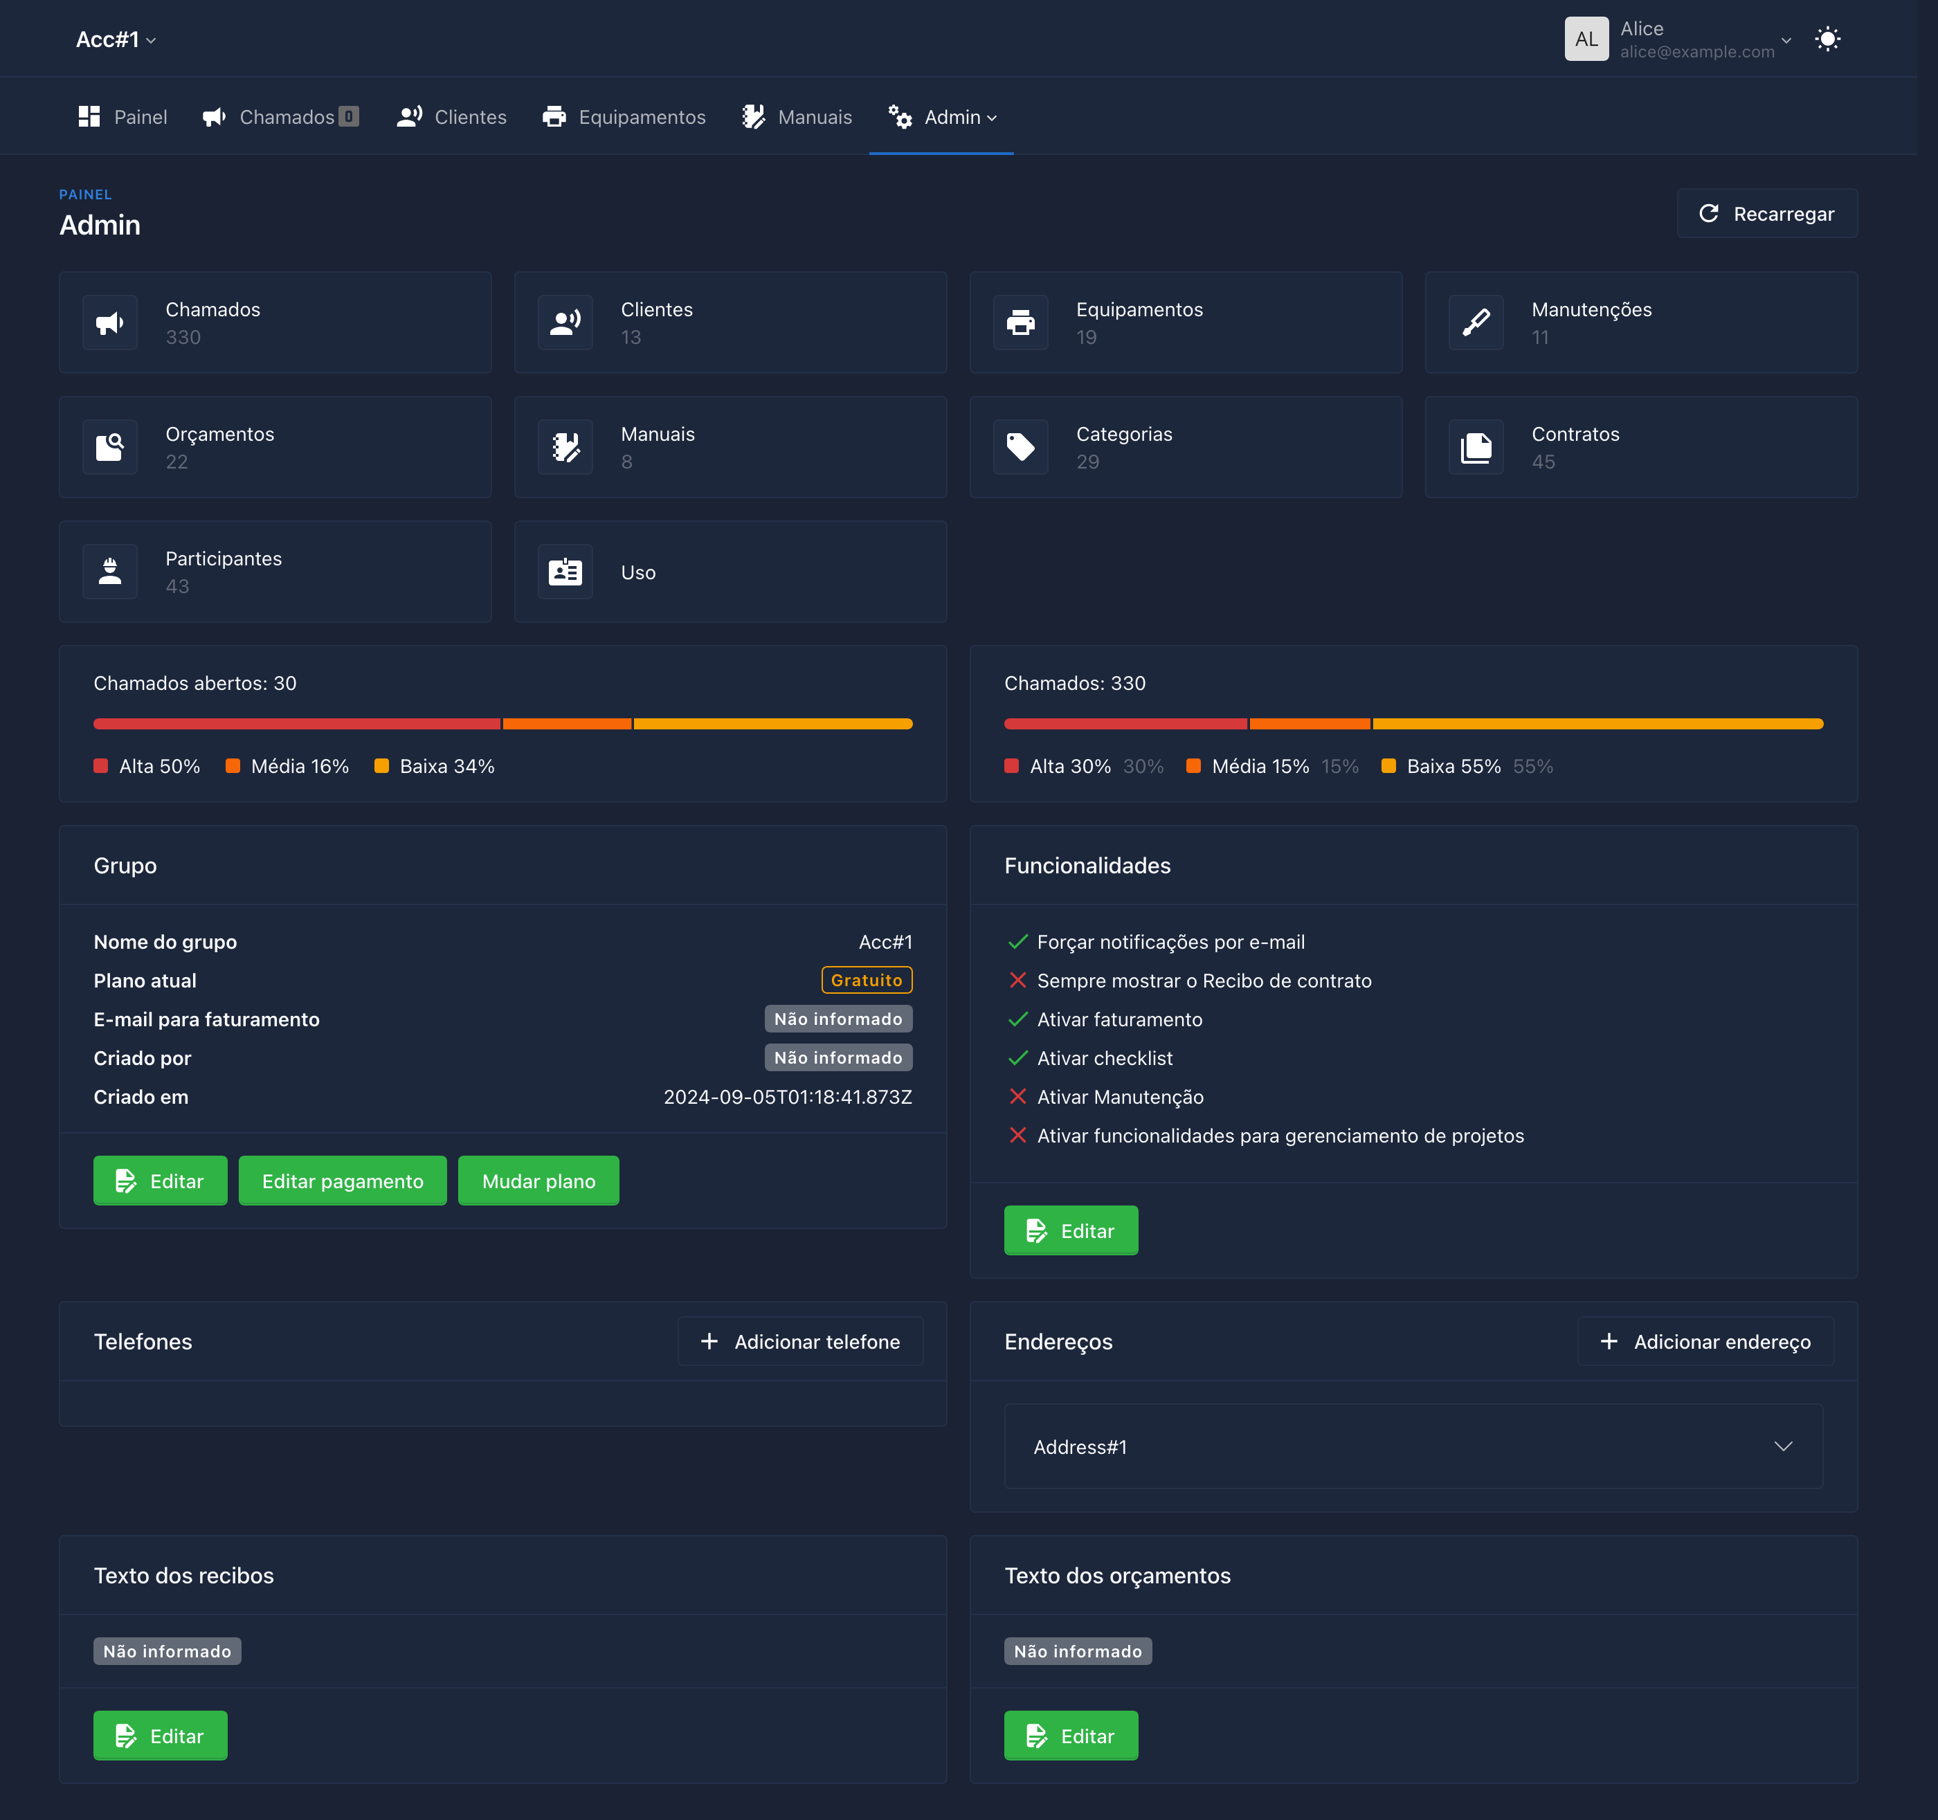The image size is (1938, 1820).
Task: Click the Chamados 0 counter badge
Action: click(x=349, y=117)
